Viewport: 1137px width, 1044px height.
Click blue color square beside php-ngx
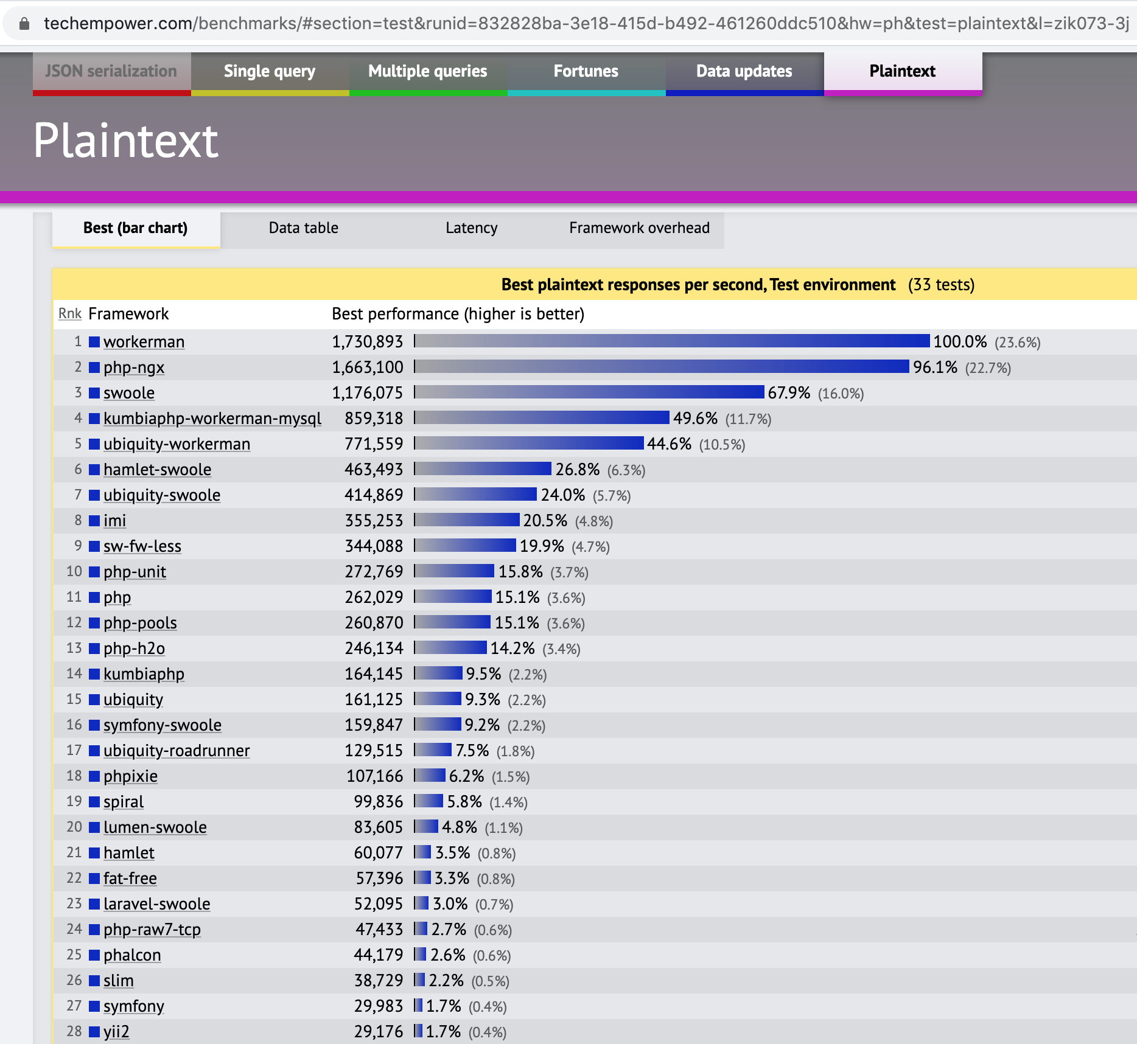[x=94, y=367]
